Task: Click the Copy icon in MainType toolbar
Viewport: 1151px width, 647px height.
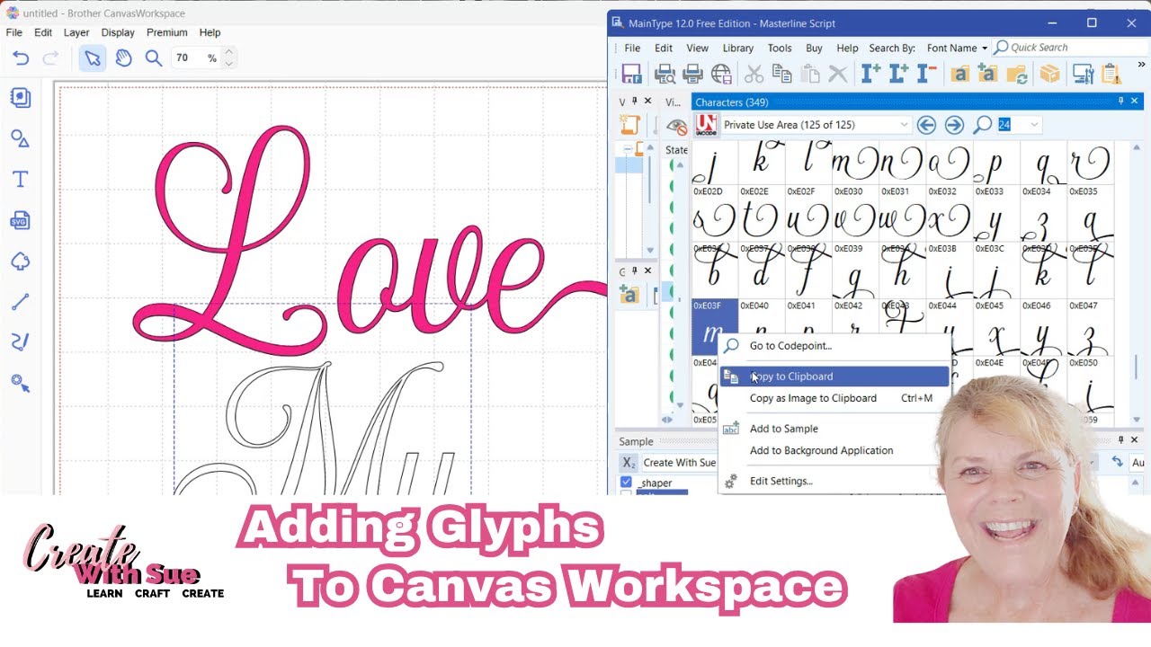Action: 781,74
